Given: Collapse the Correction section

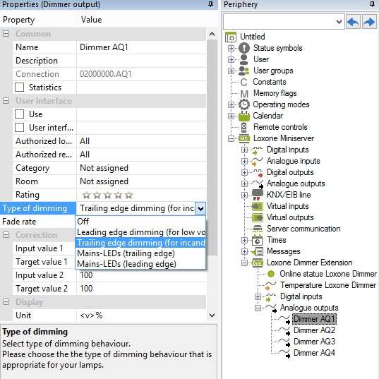Looking at the screenshot, I should click(x=6, y=235).
